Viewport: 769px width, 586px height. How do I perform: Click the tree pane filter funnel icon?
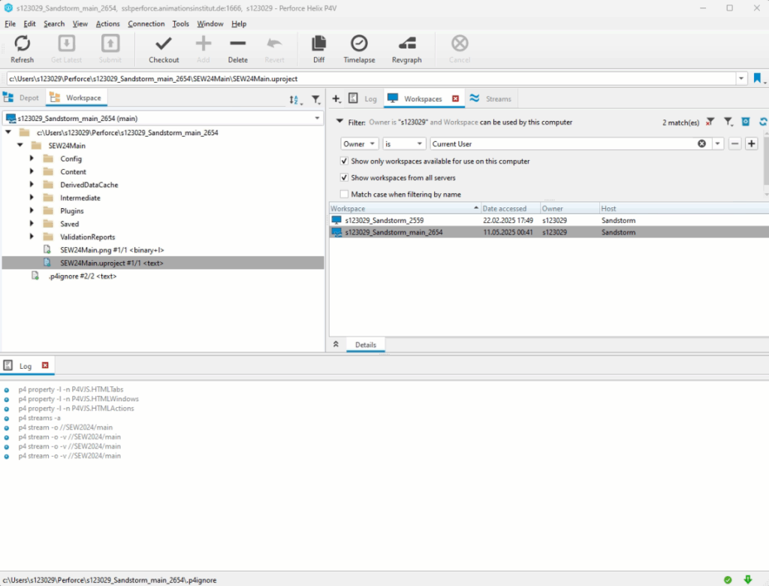coord(316,100)
